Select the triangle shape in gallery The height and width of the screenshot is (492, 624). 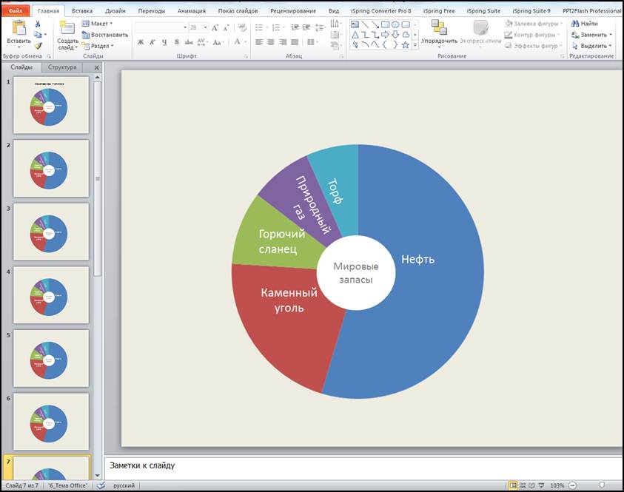click(355, 35)
